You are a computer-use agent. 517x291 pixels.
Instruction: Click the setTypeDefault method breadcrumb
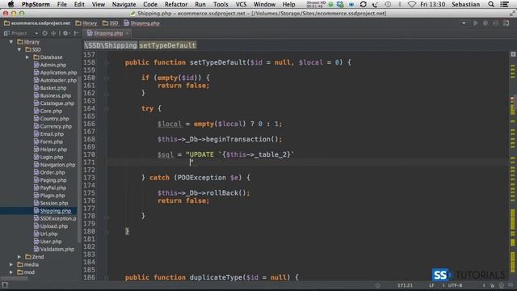click(x=167, y=45)
